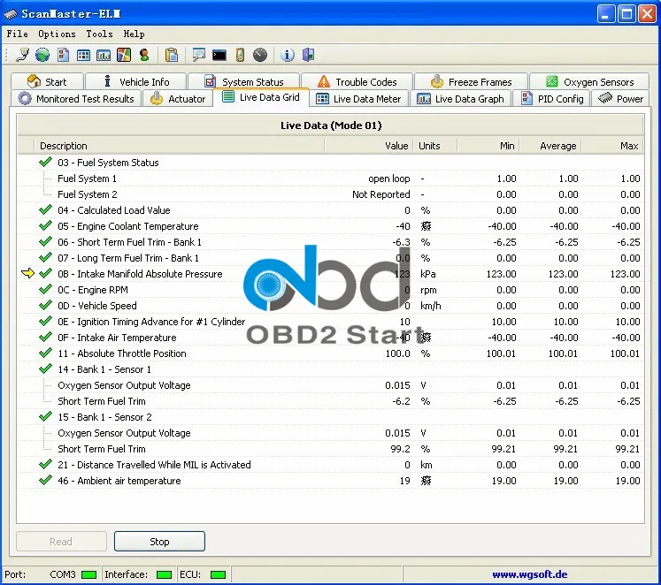Select the Fuel System 2 row

click(331, 194)
